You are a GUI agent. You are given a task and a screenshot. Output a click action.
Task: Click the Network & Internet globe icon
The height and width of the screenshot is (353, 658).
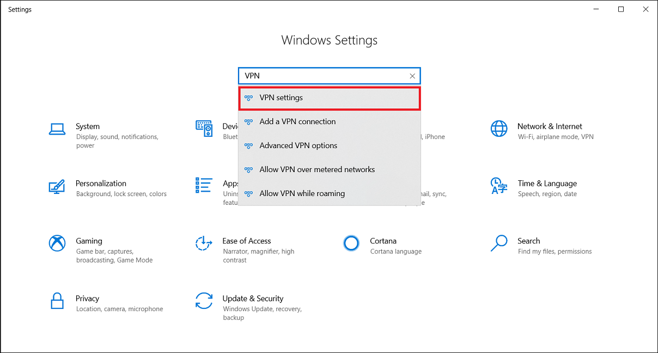[498, 129]
